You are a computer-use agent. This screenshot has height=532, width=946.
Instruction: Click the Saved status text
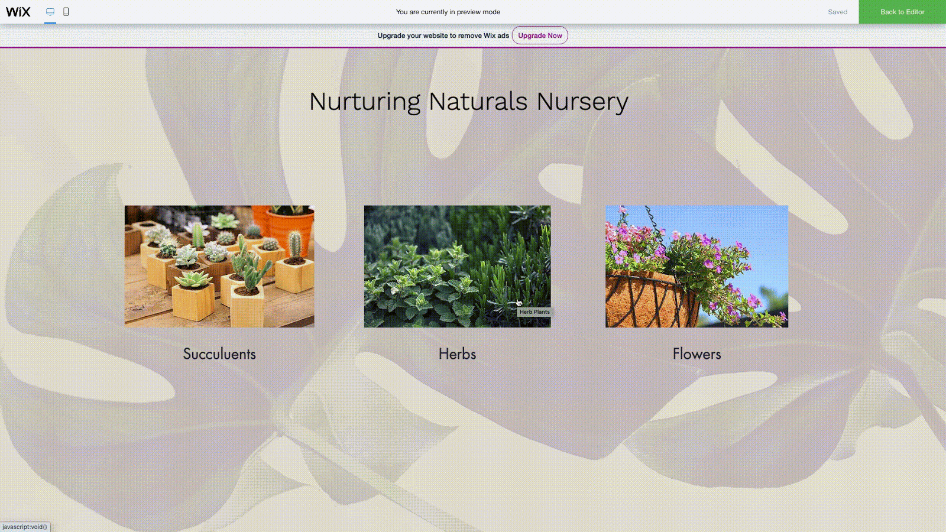[x=837, y=12]
